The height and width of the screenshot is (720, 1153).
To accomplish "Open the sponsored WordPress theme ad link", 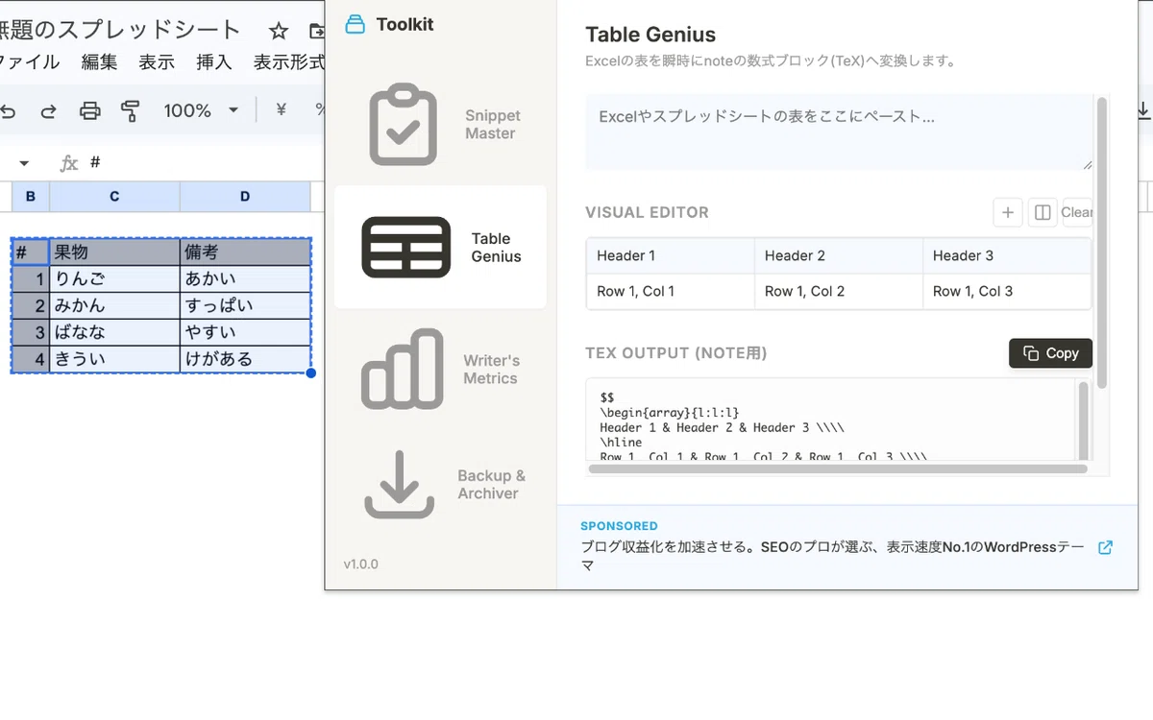I will pos(832,557).
